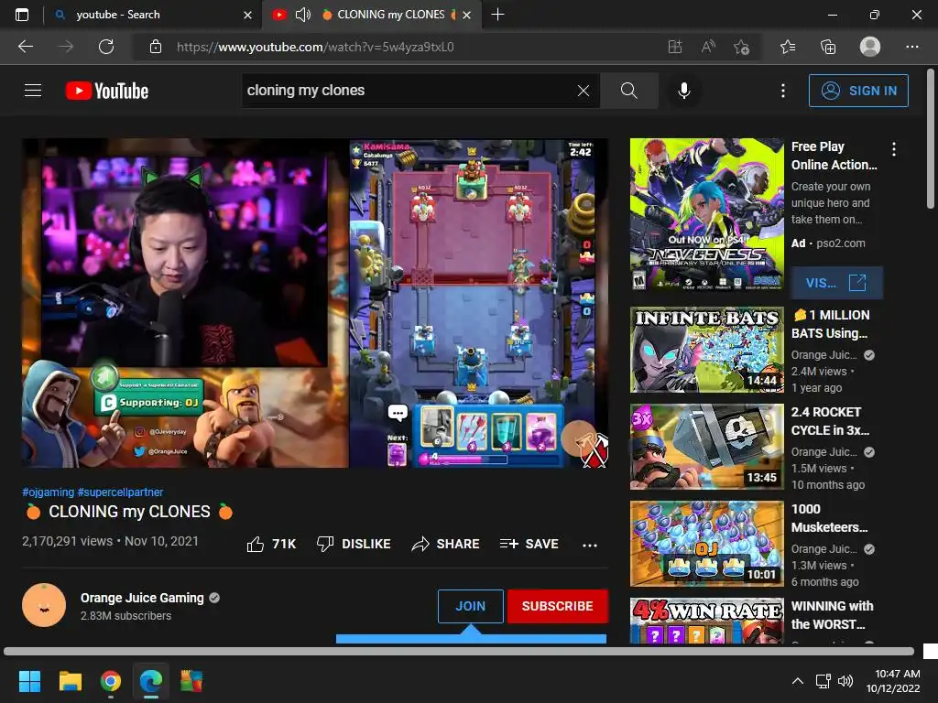Open 2.4 ROCKET CYCLE video title
The width and height of the screenshot is (938, 703).
pos(830,421)
